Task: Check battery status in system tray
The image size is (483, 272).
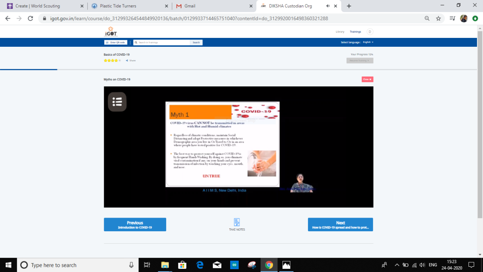Action: click(x=406, y=265)
